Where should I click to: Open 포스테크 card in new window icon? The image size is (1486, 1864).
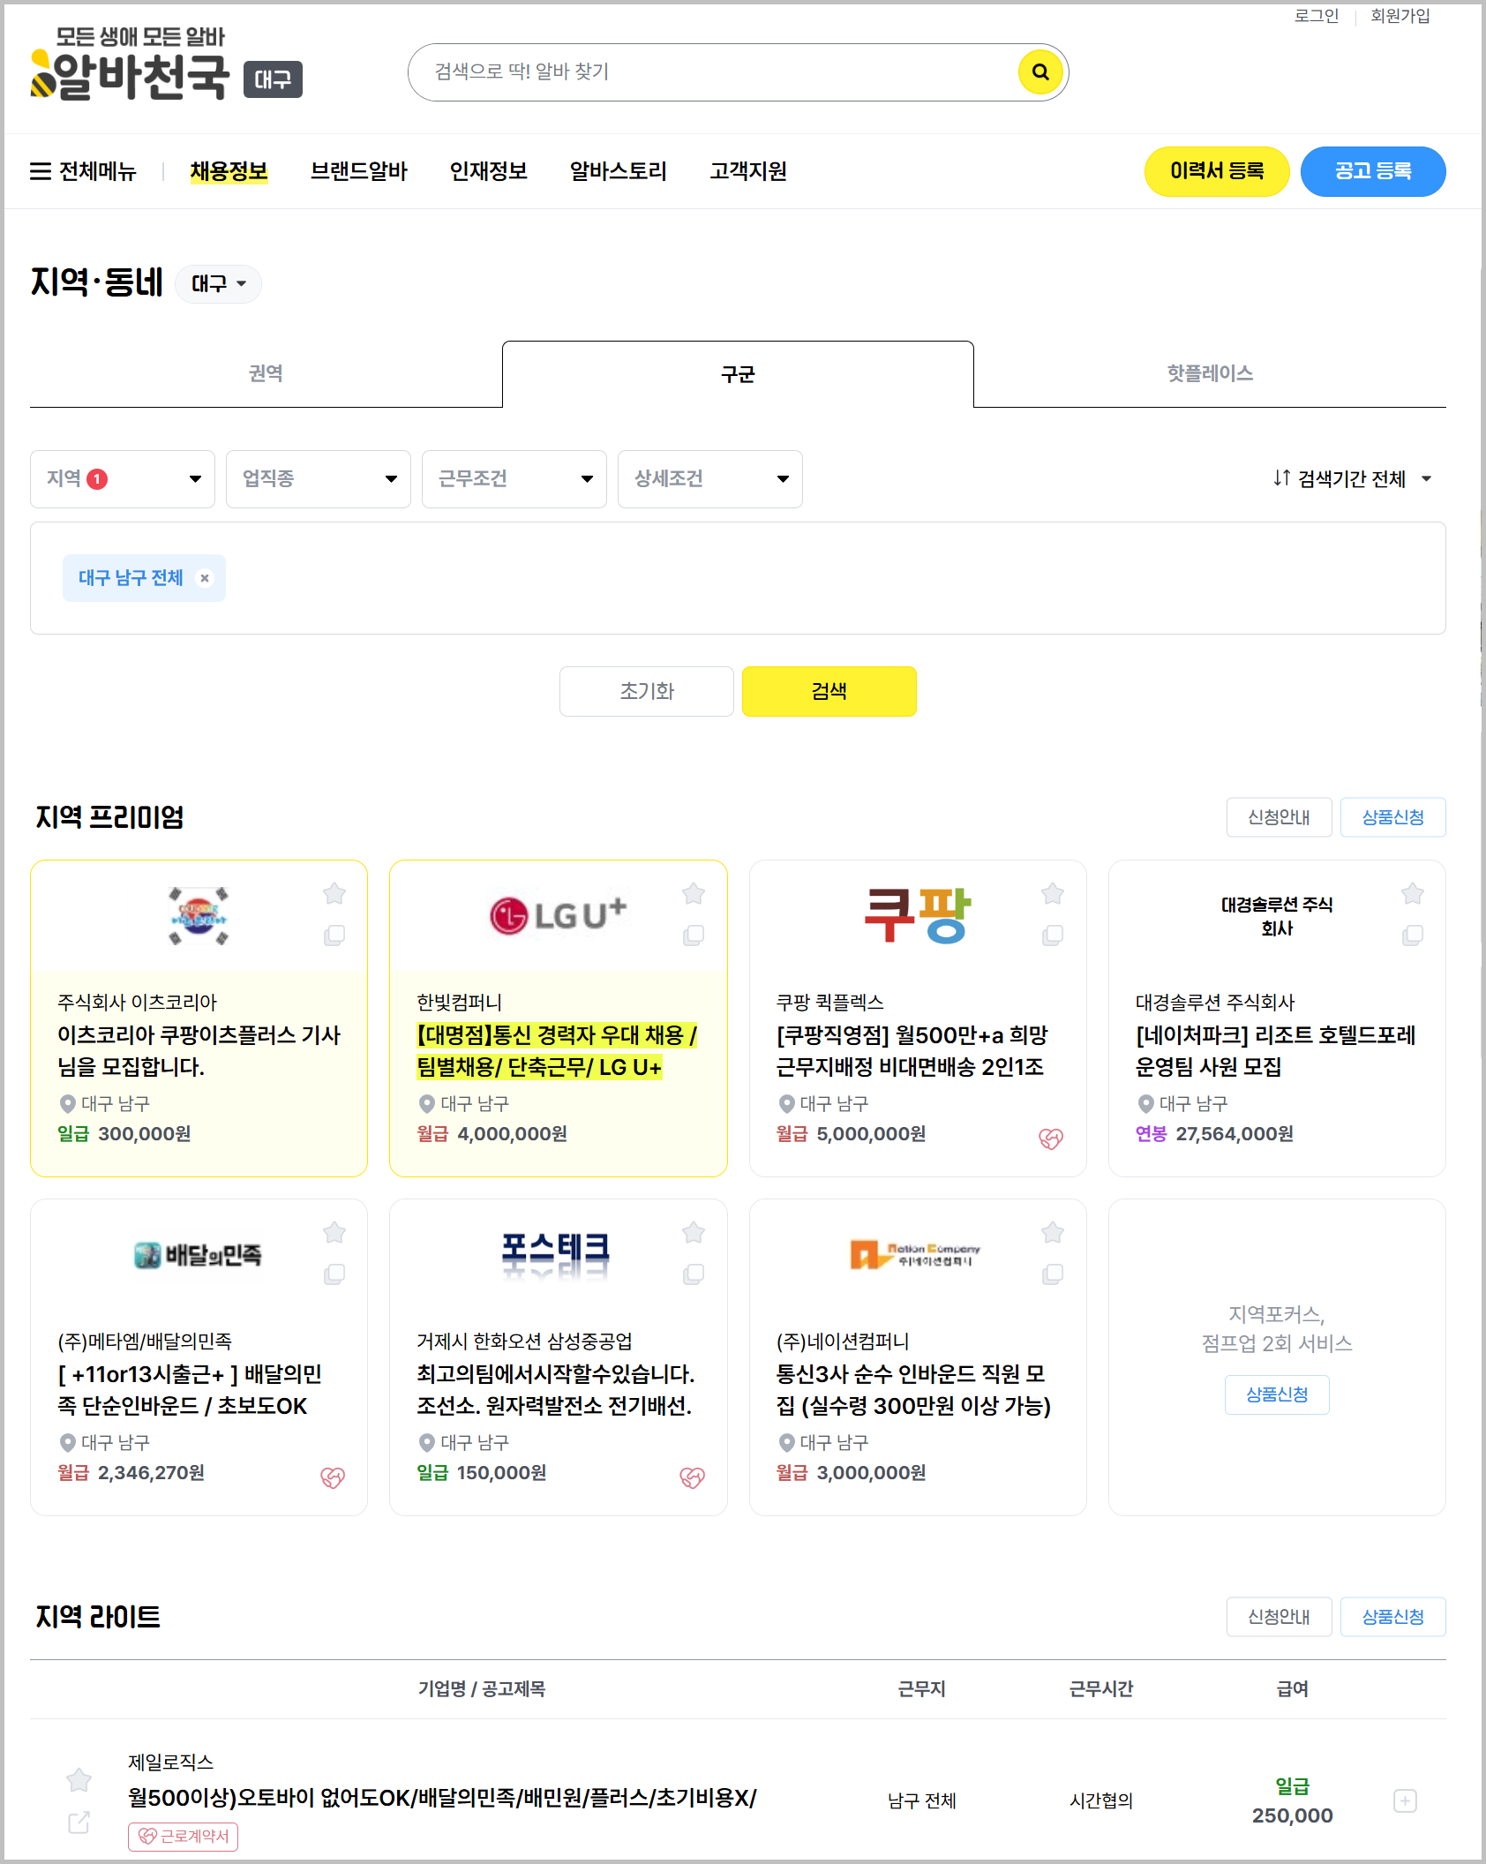click(x=694, y=1274)
